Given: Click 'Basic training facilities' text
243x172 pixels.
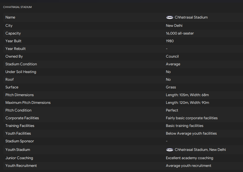Looking at the screenshot, I should coord(184,126).
